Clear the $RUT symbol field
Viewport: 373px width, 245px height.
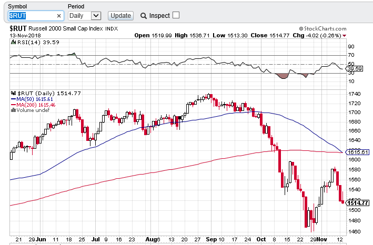point(59,16)
